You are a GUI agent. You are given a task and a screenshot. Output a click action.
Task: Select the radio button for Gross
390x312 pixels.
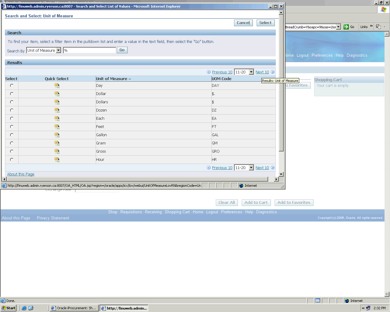(x=12, y=151)
